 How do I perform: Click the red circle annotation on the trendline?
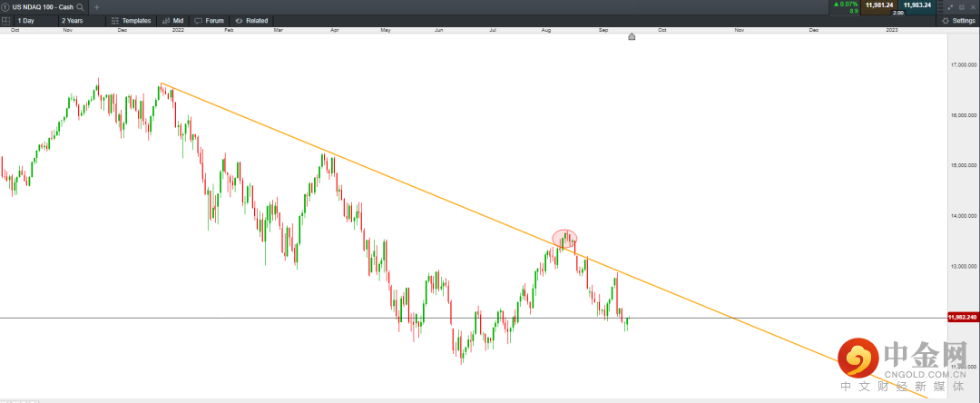564,238
